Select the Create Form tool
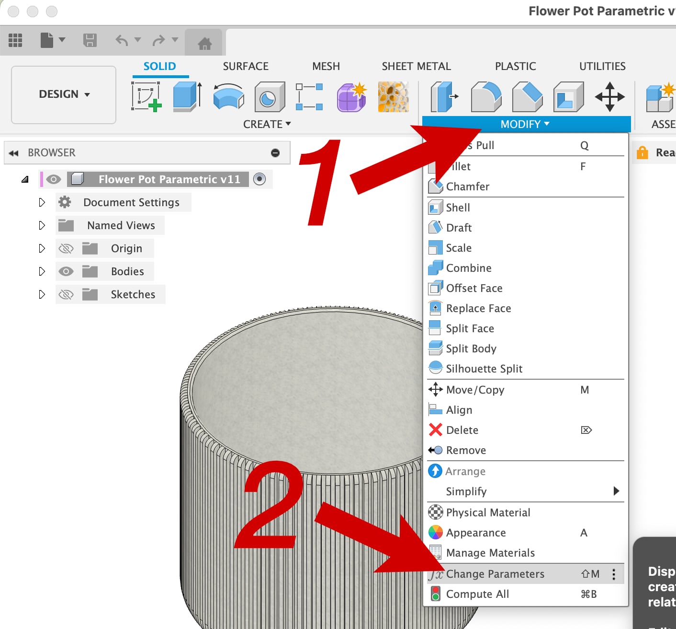 (x=352, y=96)
